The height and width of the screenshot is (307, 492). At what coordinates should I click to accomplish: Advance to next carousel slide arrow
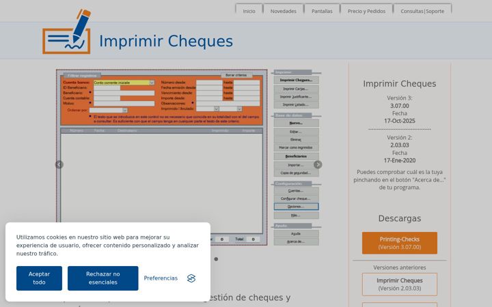click(318, 164)
